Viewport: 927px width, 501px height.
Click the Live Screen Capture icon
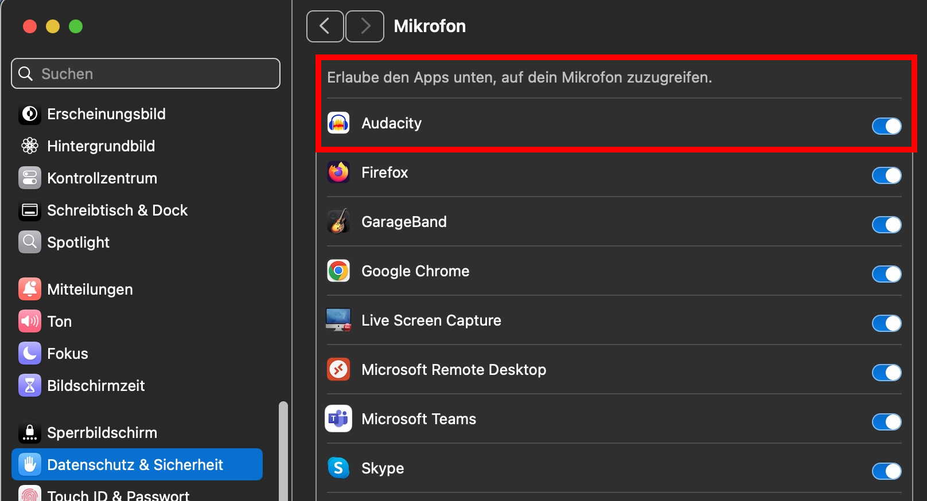tap(338, 320)
